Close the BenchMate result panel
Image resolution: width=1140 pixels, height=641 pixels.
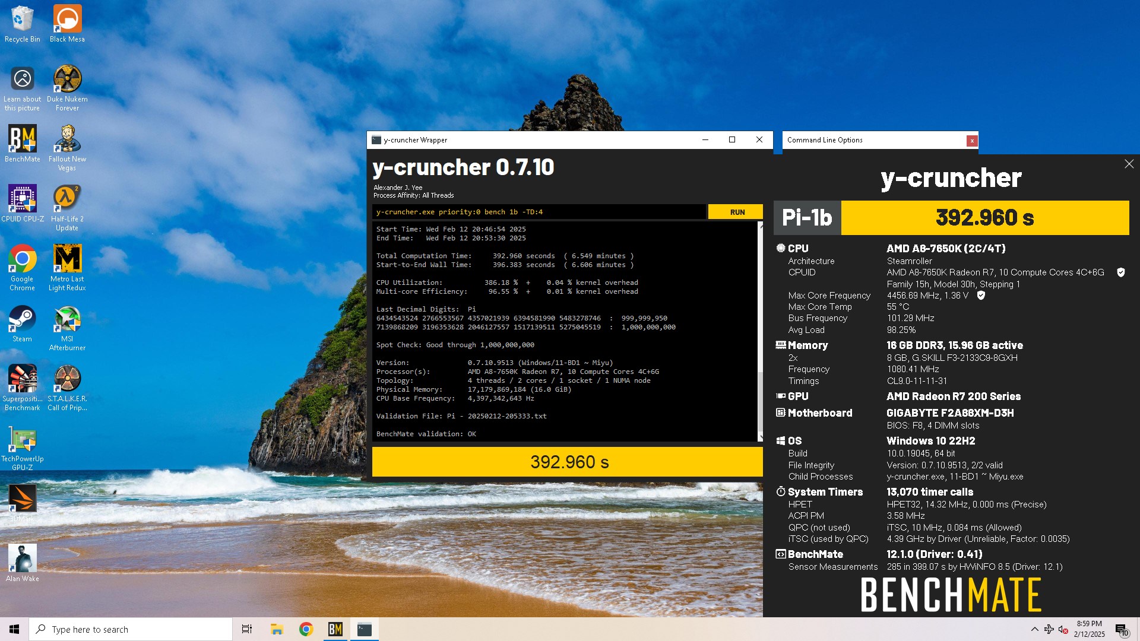click(1129, 164)
